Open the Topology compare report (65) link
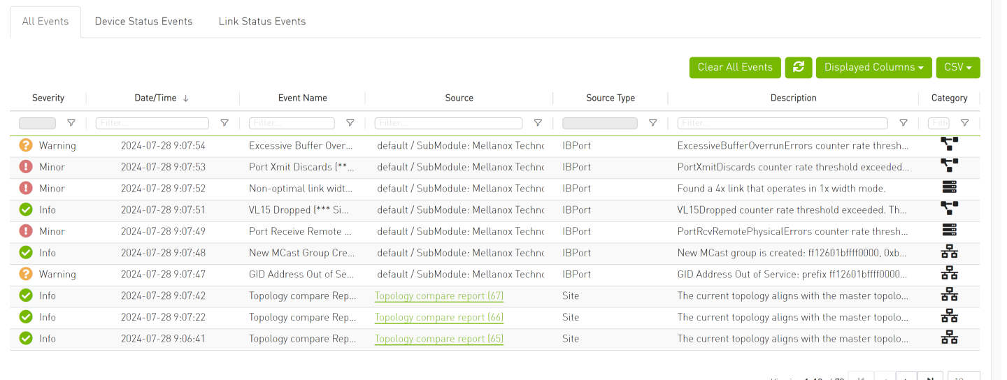1007x380 pixels. 438,339
